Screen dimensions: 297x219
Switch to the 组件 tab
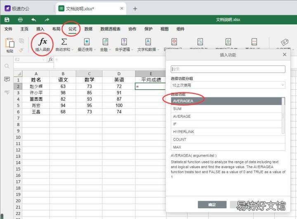coord(180,29)
